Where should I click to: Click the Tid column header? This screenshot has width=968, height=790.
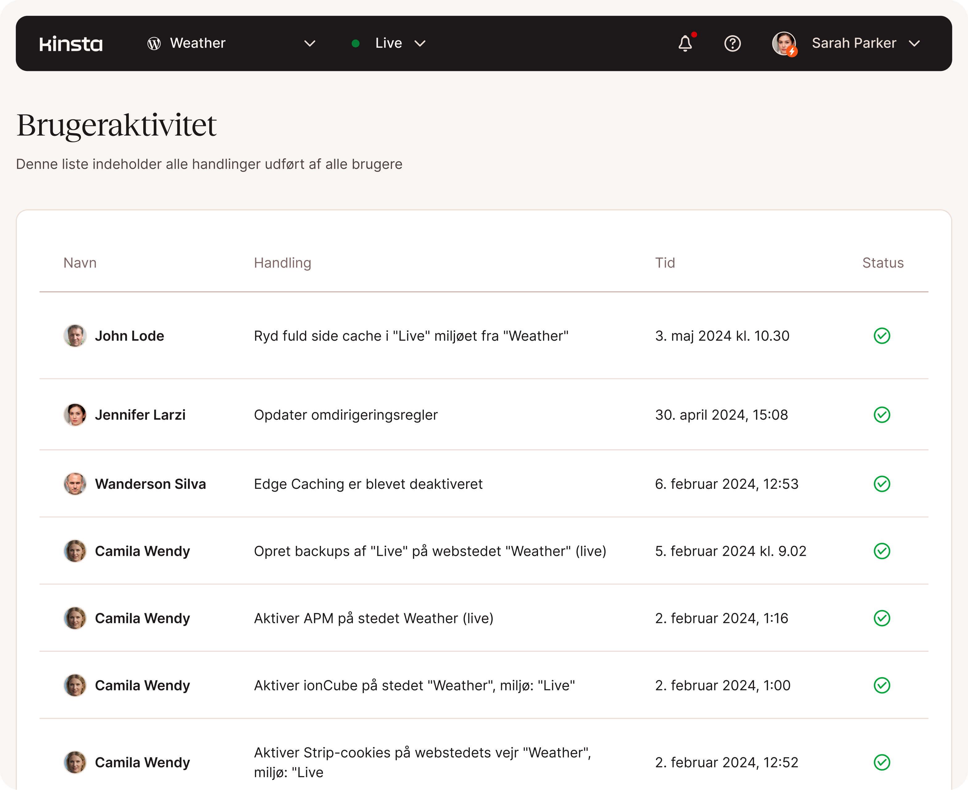(x=665, y=263)
